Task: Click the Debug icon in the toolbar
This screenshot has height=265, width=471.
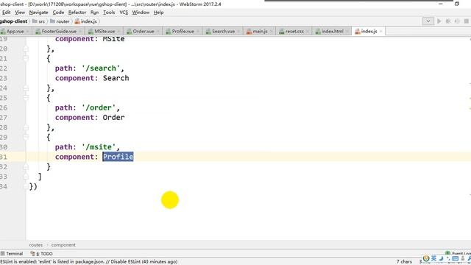Action: 448,21
